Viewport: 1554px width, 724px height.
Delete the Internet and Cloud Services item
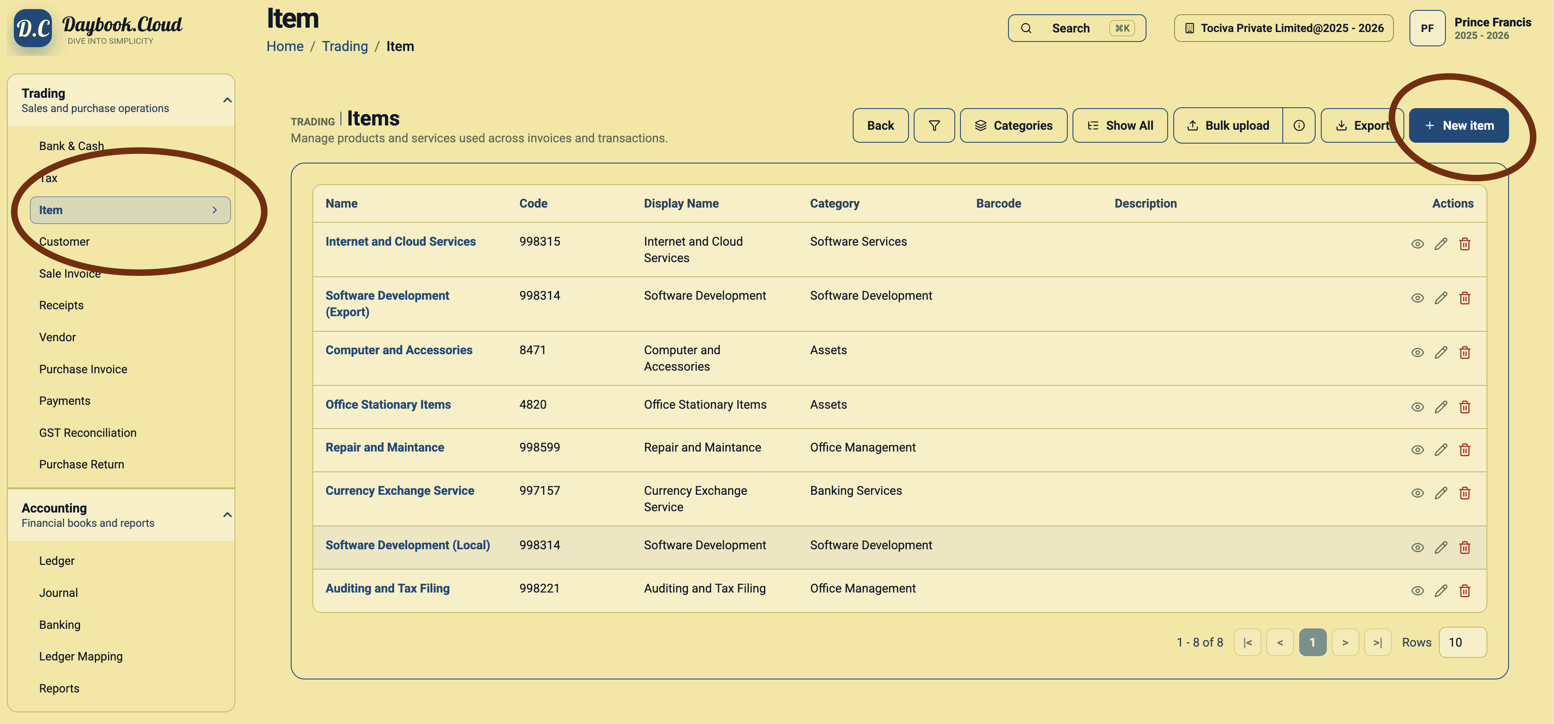tap(1464, 244)
